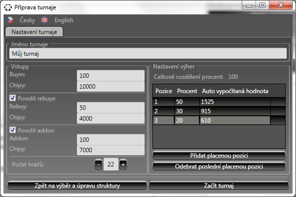296x197 pixels.
Task: Click the app icon in title bar
Action: (x=8, y=7)
